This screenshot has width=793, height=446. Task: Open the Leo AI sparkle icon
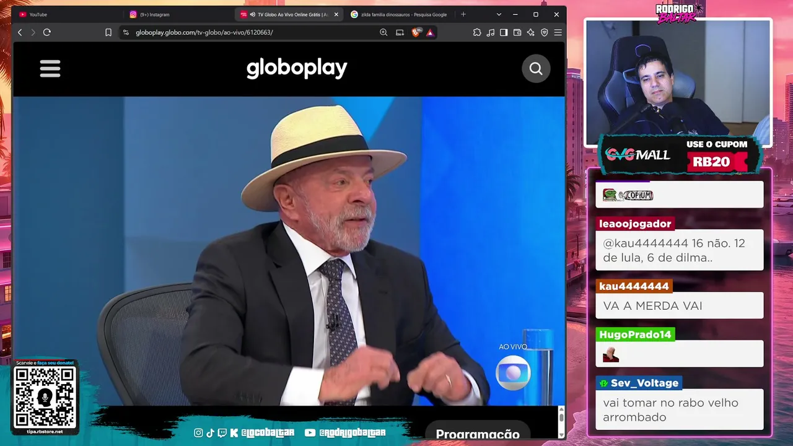(x=531, y=32)
